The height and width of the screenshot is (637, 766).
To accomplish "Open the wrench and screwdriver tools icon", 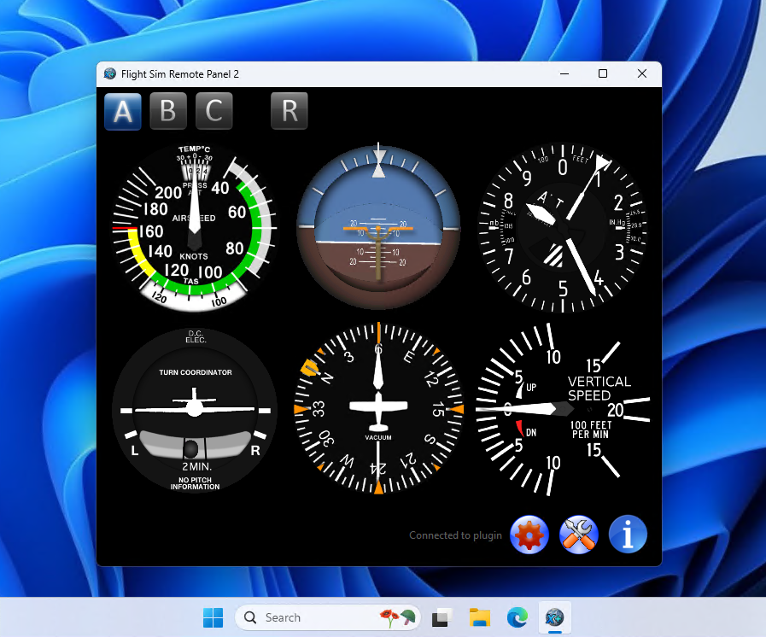I will [x=578, y=535].
